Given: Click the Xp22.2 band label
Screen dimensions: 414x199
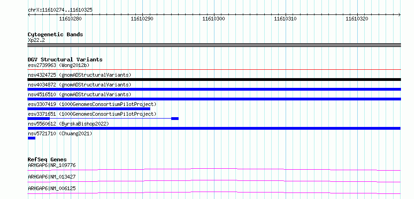Looking at the screenshot, I should click(x=36, y=40).
